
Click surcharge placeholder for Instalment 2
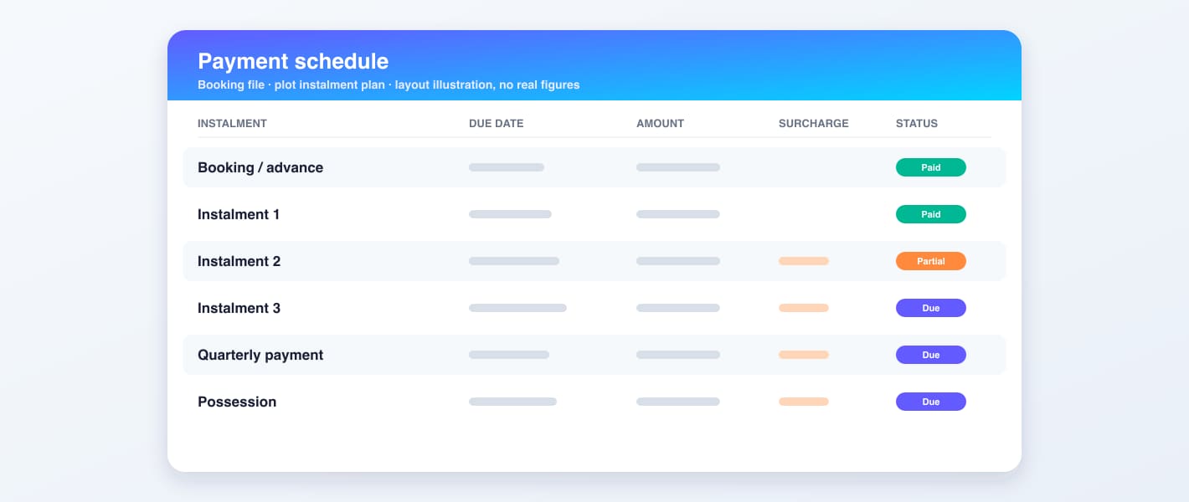click(x=804, y=261)
